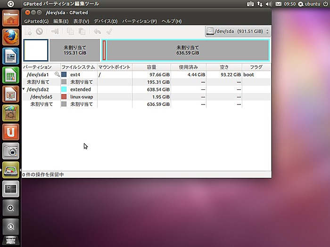Viewport: 330px width, 247px height.
Task: Open the sound volume indicator
Action: click(269, 4)
